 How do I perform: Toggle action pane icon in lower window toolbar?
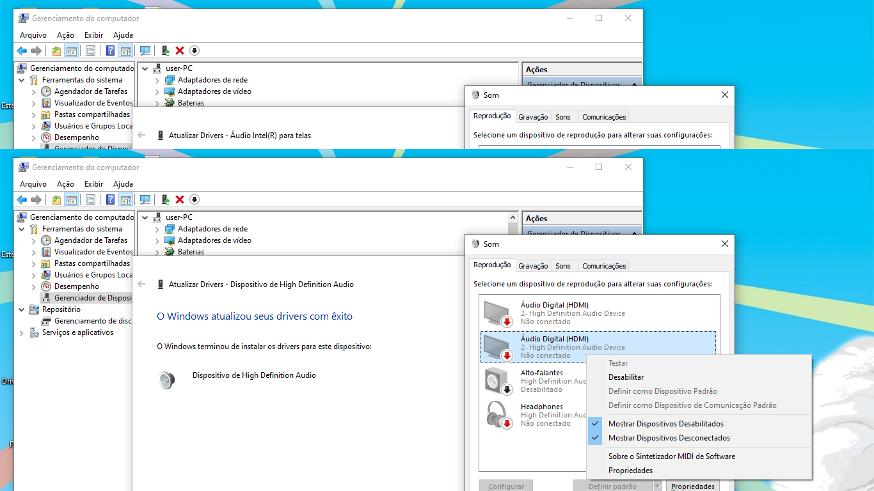click(x=125, y=199)
